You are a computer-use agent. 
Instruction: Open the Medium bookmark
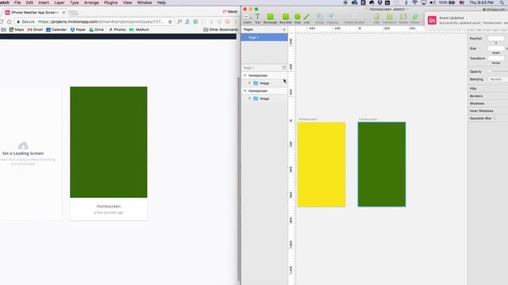pos(140,29)
